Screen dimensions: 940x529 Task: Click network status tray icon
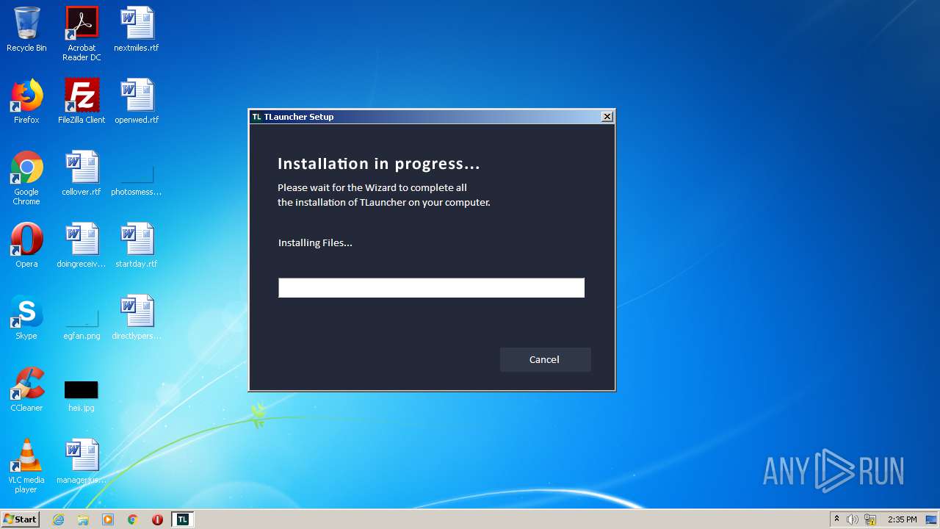(870, 519)
